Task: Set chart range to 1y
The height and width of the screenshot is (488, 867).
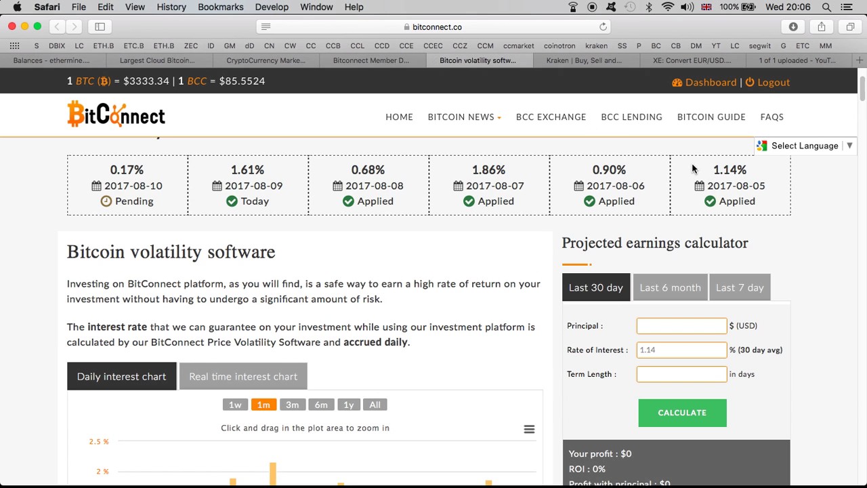Action: [x=348, y=405]
